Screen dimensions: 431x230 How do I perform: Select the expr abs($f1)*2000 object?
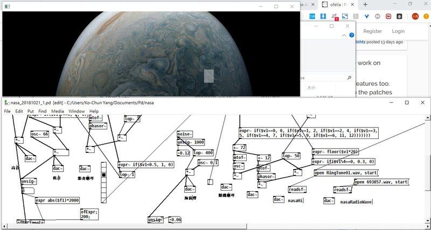click(58, 200)
